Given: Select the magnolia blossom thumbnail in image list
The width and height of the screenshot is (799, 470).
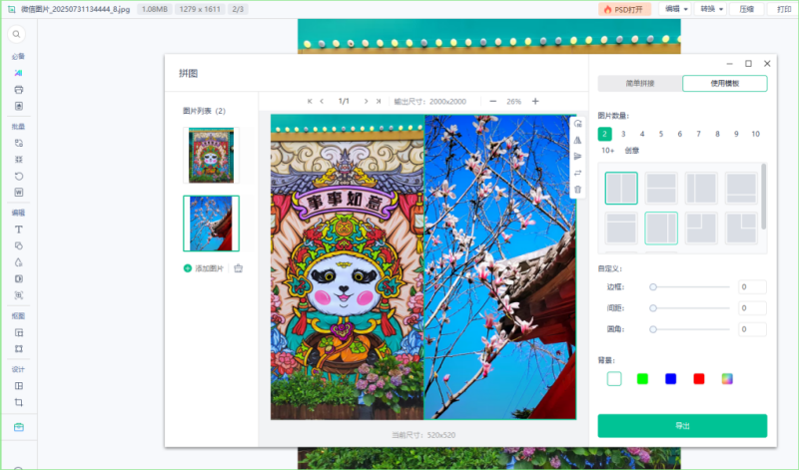Looking at the screenshot, I should click(x=211, y=224).
